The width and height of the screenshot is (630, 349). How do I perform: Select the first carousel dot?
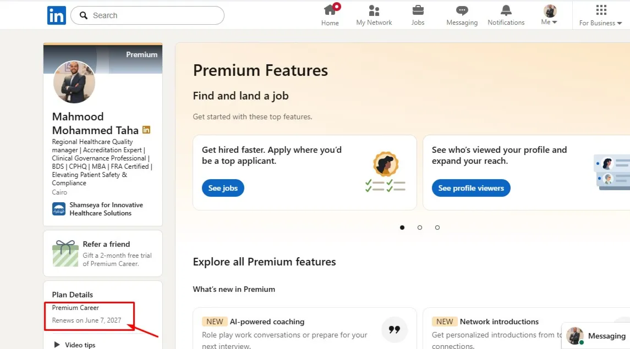point(402,228)
